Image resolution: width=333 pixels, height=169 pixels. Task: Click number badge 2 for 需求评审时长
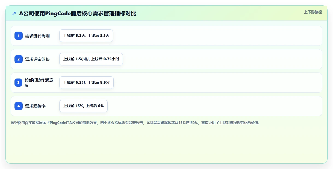click(x=19, y=59)
